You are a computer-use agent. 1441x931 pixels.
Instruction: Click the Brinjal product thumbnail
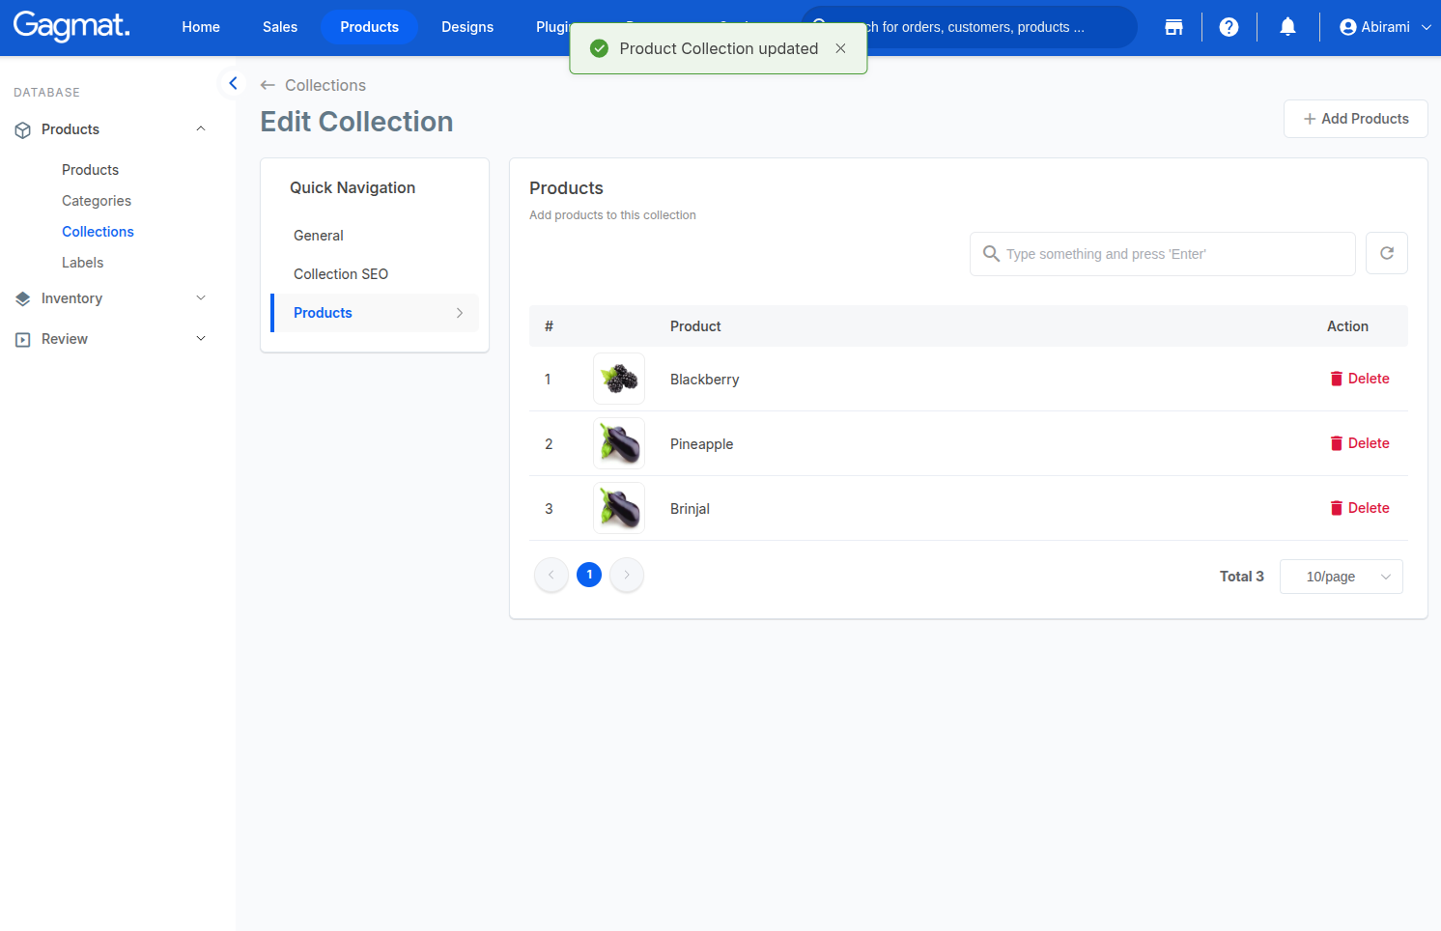click(x=619, y=508)
